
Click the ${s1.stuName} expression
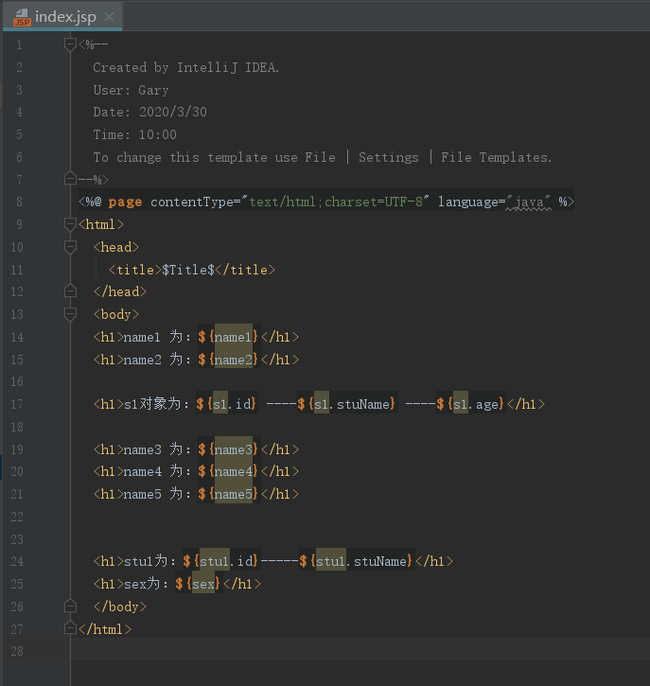[346, 404]
